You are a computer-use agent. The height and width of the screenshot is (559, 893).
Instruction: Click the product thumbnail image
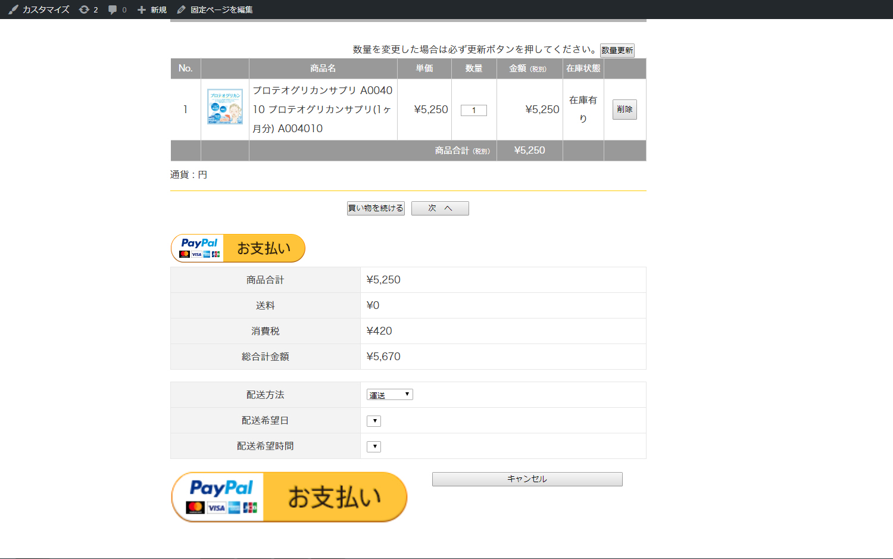[225, 107]
